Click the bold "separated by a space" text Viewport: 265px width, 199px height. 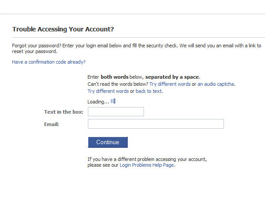click(172, 77)
